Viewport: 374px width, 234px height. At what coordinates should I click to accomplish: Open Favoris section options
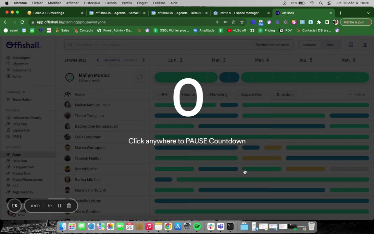[x=52, y=110]
